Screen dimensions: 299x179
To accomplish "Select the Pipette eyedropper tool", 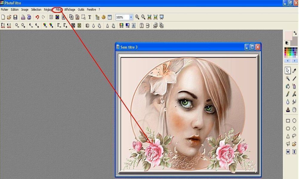I will pos(294,71).
